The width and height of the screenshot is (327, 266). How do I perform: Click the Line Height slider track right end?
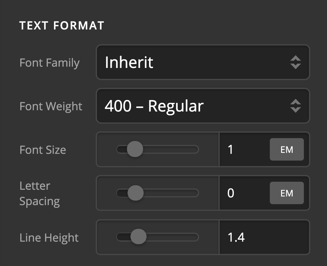pos(195,237)
